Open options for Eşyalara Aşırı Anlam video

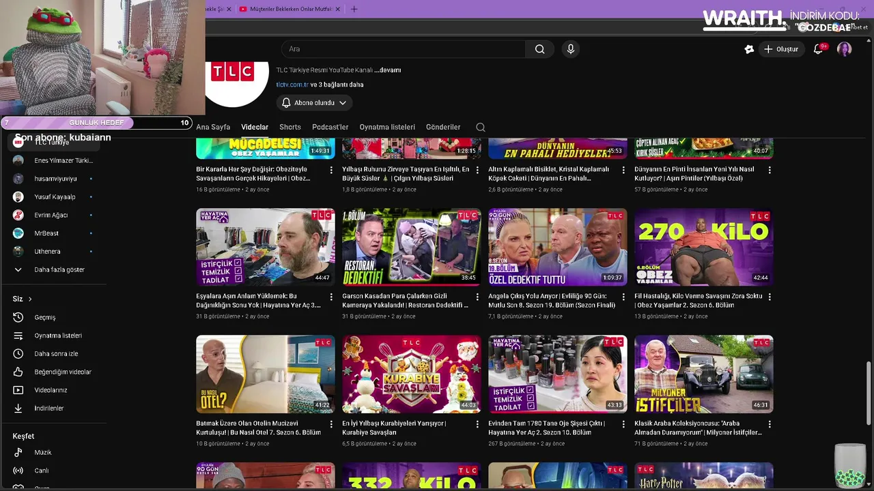pos(331,297)
